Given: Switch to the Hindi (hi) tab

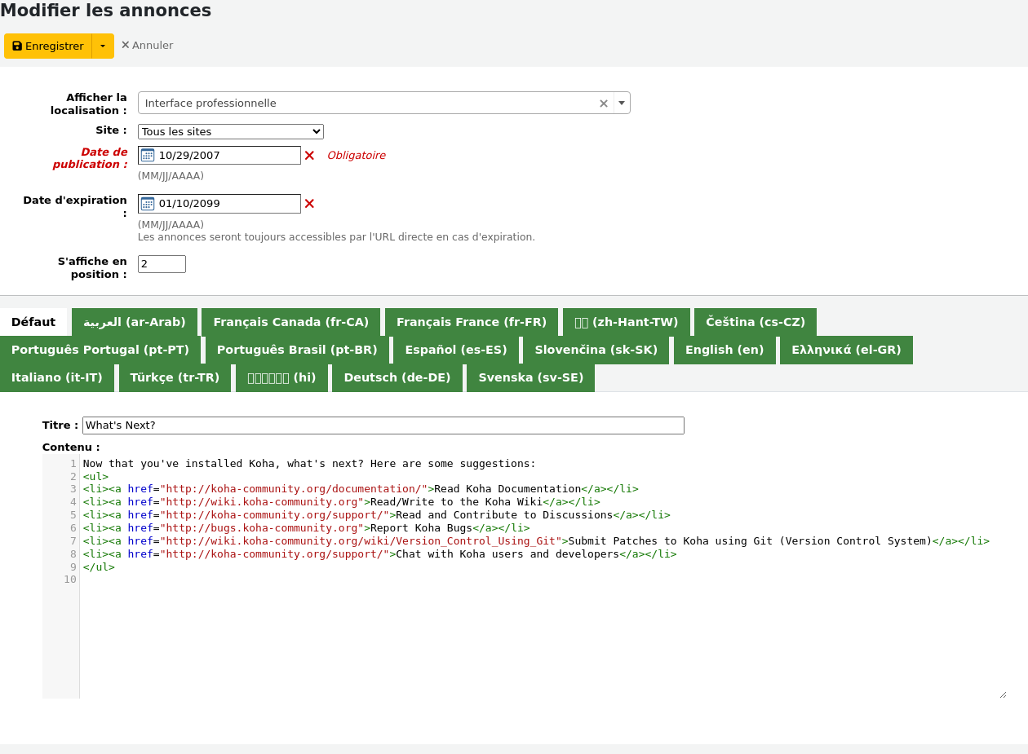Looking at the screenshot, I should [x=281, y=377].
